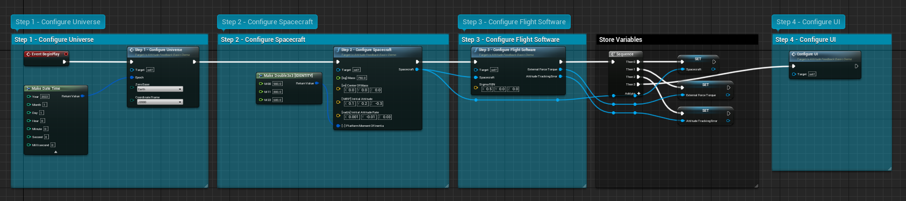Click the Step 1 Configure Universe node icon
Viewport: 906px width, 201px height.
[x=132, y=50]
